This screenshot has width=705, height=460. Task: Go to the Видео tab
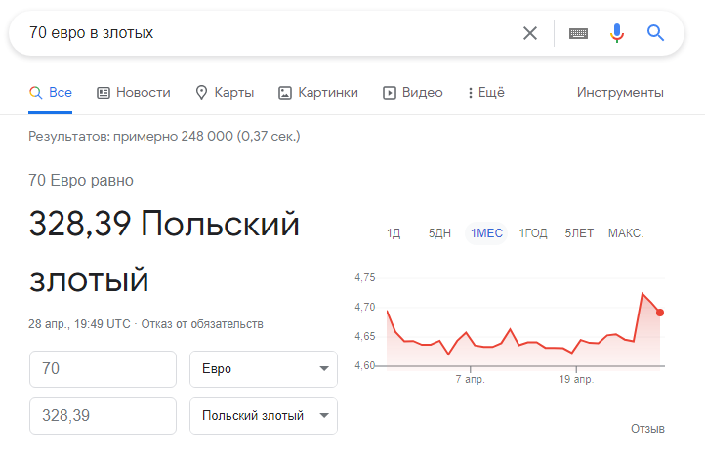point(413,92)
